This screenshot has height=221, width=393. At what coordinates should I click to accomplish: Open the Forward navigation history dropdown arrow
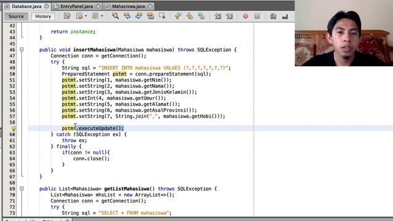pyautogui.click(x=102, y=16)
